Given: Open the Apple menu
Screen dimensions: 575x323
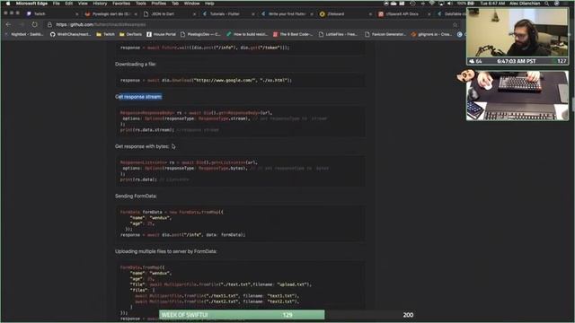Looking at the screenshot, I should tap(8, 4).
